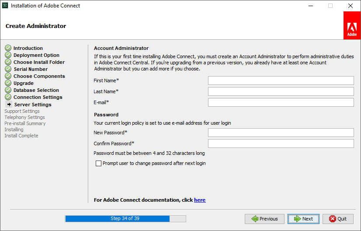Select the Telephony Settings step label

pos(24,117)
